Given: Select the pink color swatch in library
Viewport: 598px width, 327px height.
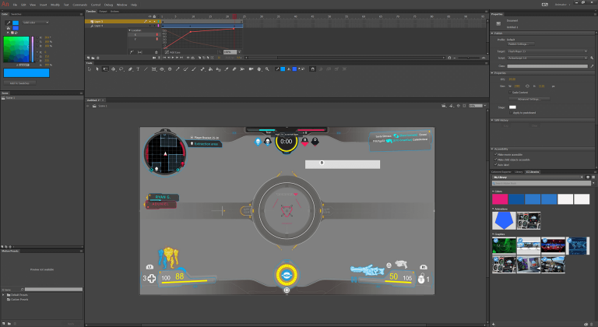Looking at the screenshot, I should [x=499, y=199].
